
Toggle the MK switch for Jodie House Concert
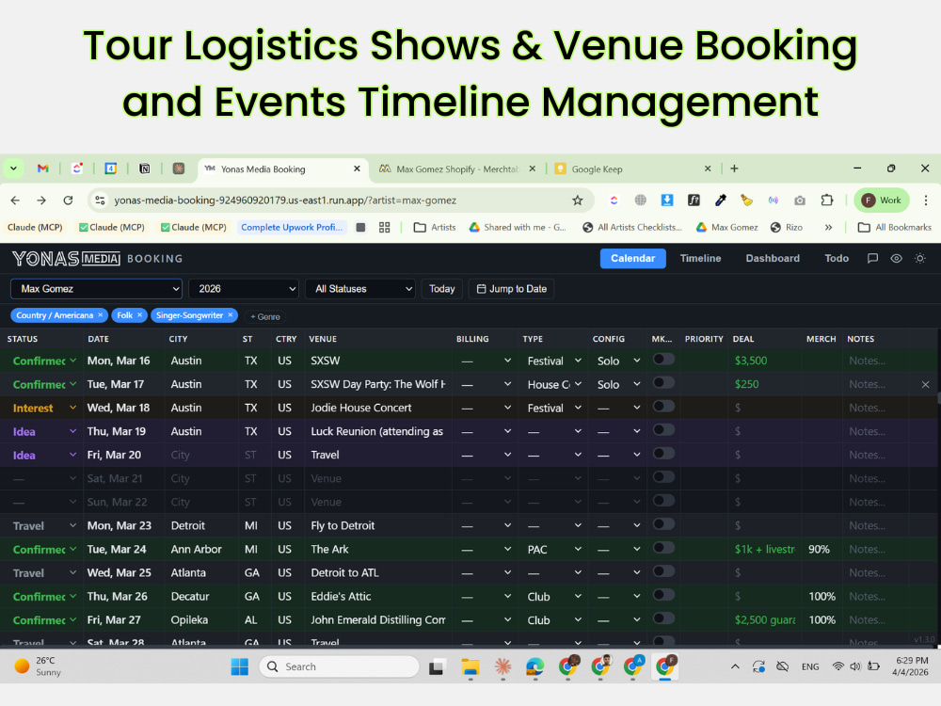point(663,407)
